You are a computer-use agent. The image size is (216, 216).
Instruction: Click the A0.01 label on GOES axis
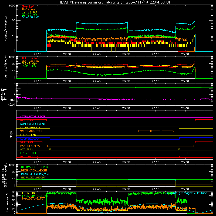[x=12, y=104]
